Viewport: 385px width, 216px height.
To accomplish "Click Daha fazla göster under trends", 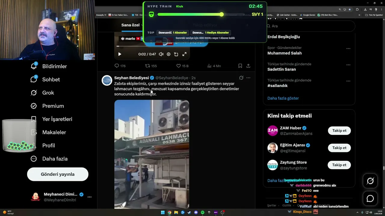I will coord(283,98).
